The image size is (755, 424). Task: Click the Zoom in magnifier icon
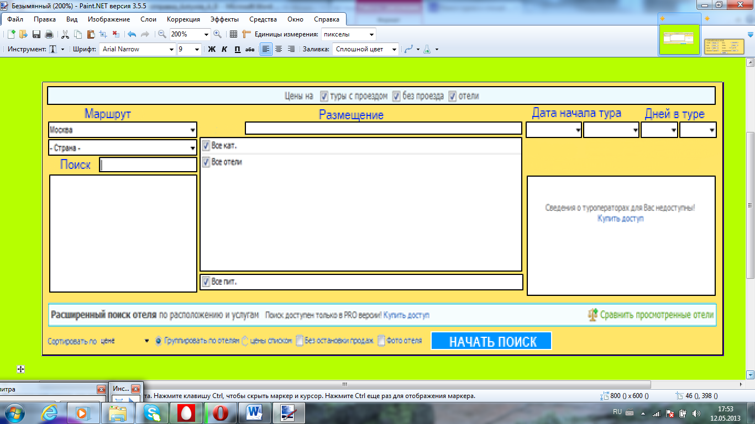(x=217, y=34)
